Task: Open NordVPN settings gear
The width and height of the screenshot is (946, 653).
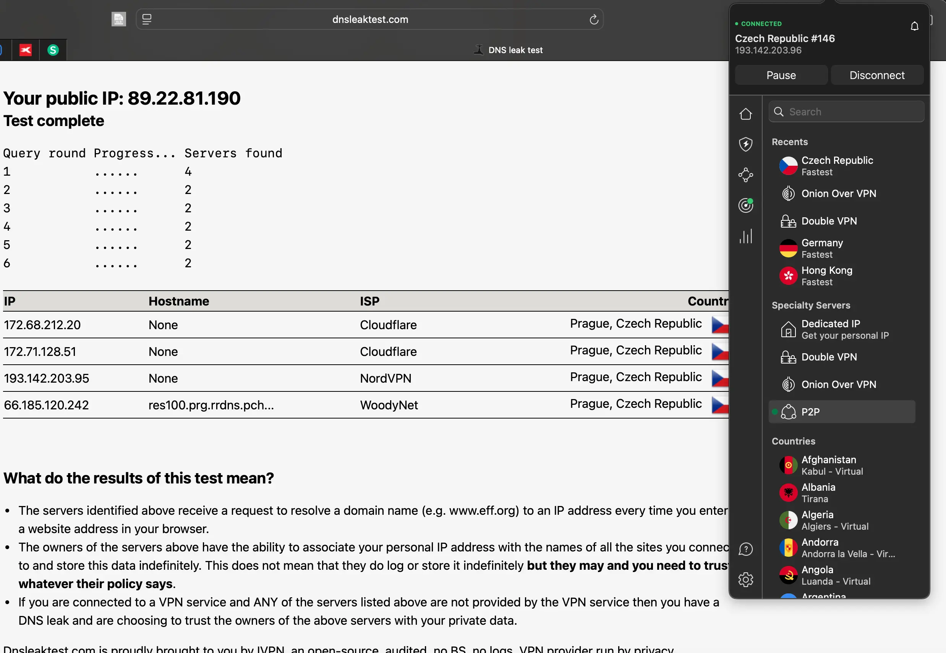Action: coord(746,579)
